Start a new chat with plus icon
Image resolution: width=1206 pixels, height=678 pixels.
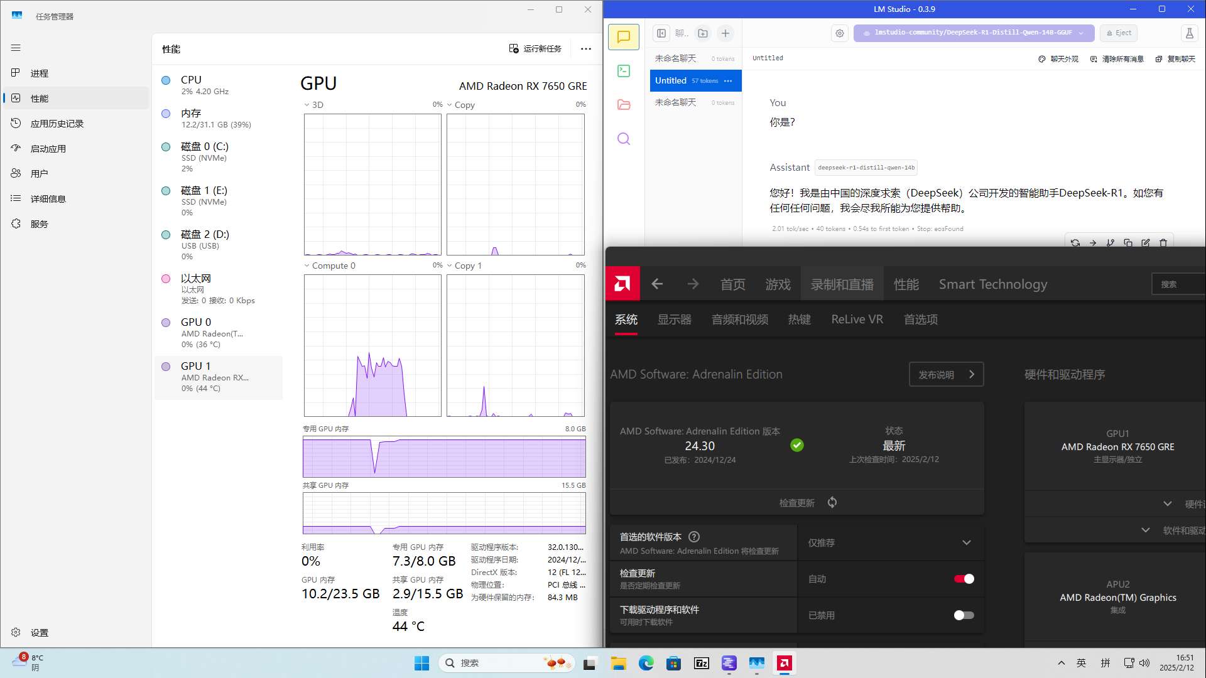click(725, 33)
